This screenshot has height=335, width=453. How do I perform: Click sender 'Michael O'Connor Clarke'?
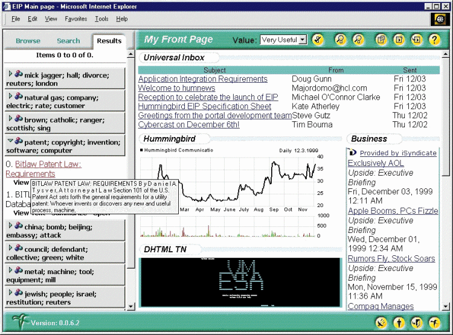coord(336,97)
